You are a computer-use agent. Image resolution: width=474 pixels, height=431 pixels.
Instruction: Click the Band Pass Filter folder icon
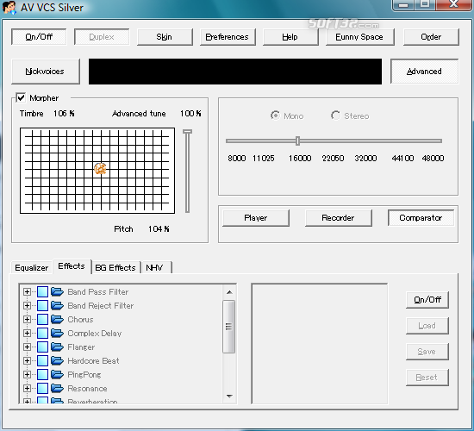pyautogui.click(x=57, y=292)
